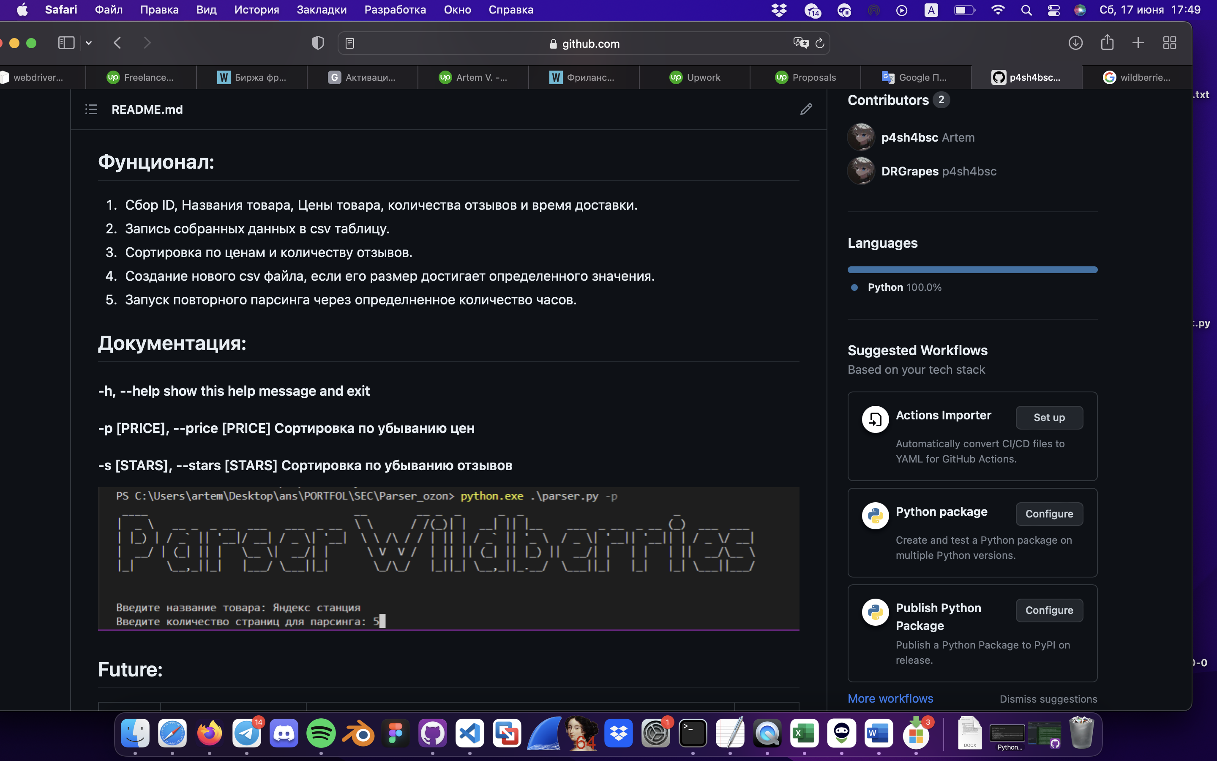The image size is (1217, 761).
Task: Show the tab overview grid
Action: click(x=1170, y=43)
